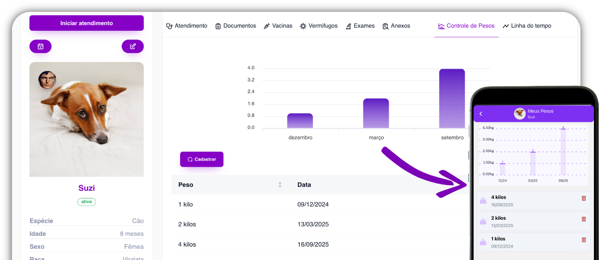Screen dimensions: 606x260
Task: Click the edit pencil icon button
Action: point(132,46)
